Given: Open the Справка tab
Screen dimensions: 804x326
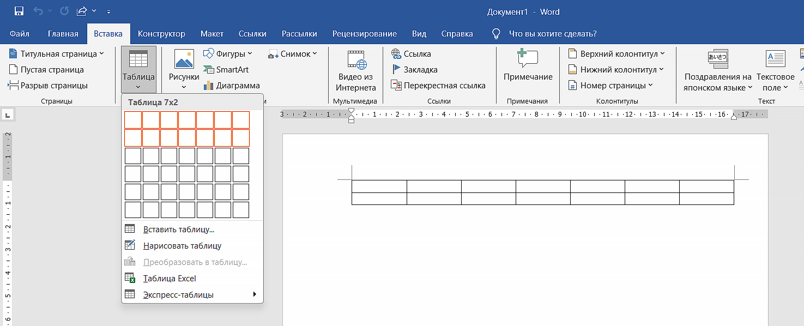Looking at the screenshot, I should [457, 34].
